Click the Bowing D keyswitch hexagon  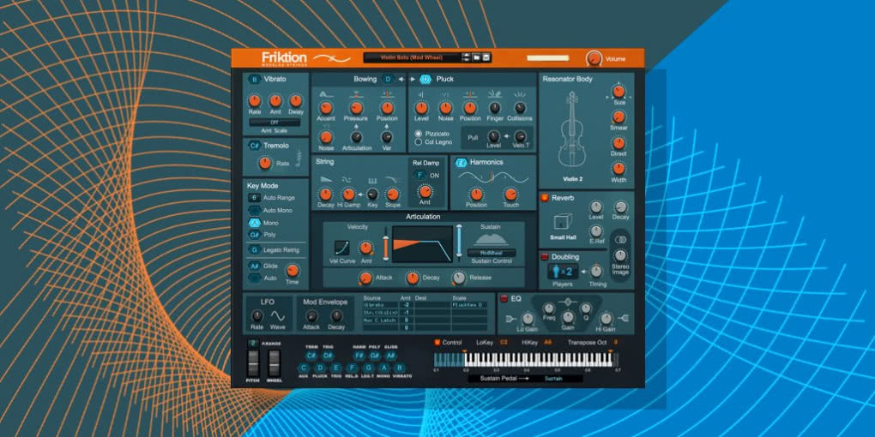[x=388, y=79]
